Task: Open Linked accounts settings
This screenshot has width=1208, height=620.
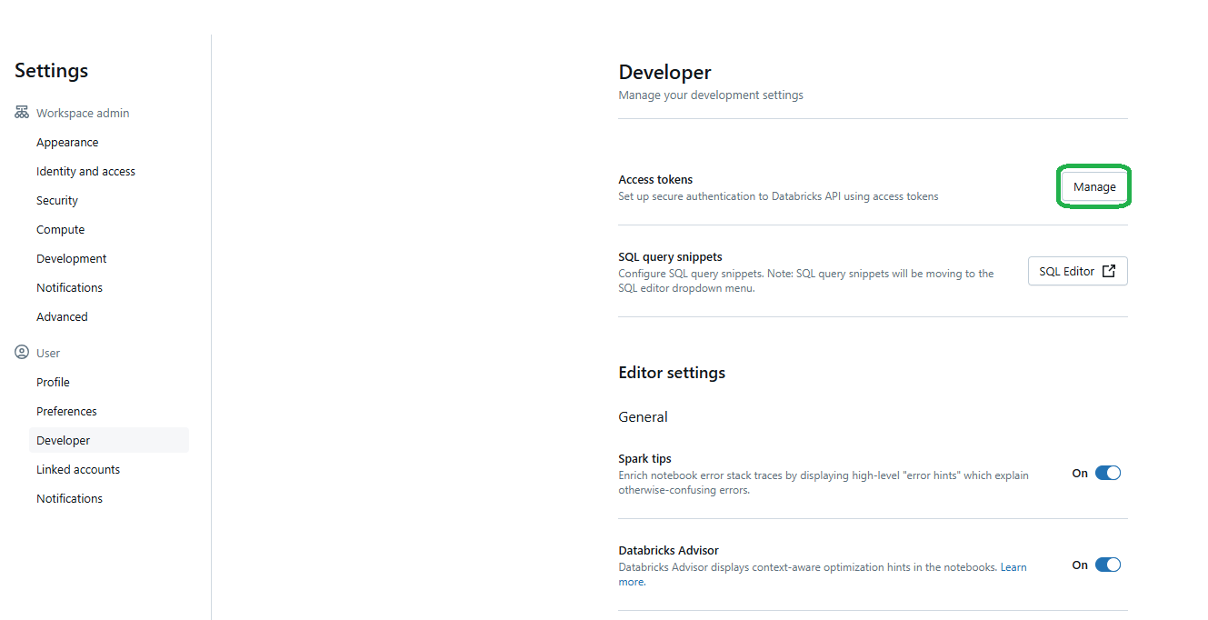Action: (77, 469)
